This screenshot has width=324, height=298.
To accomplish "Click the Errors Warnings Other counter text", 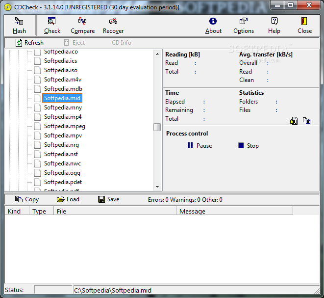I will 185,200.
